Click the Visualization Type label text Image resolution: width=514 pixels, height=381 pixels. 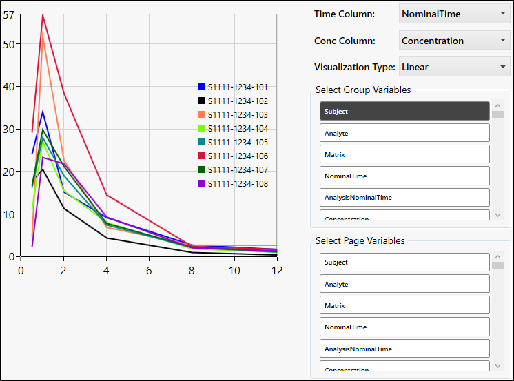pyautogui.click(x=355, y=67)
